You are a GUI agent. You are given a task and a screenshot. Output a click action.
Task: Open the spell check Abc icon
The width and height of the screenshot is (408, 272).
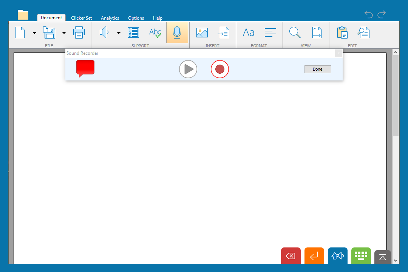tap(155, 33)
